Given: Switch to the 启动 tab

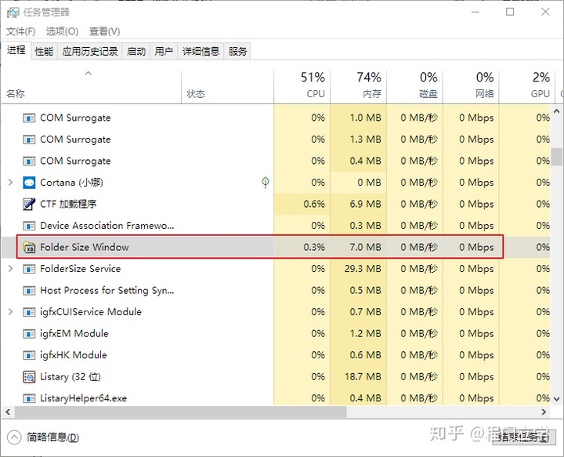Looking at the screenshot, I should tap(136, 52).
